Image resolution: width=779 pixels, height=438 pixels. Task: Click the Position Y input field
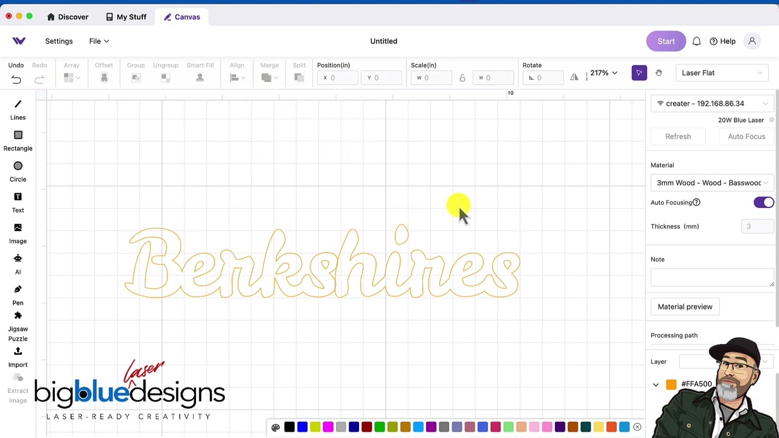pyautogui.click(x=383, y=78)
